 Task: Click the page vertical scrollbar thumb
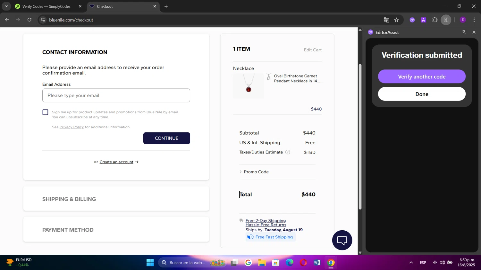click(x=360, y=137)
